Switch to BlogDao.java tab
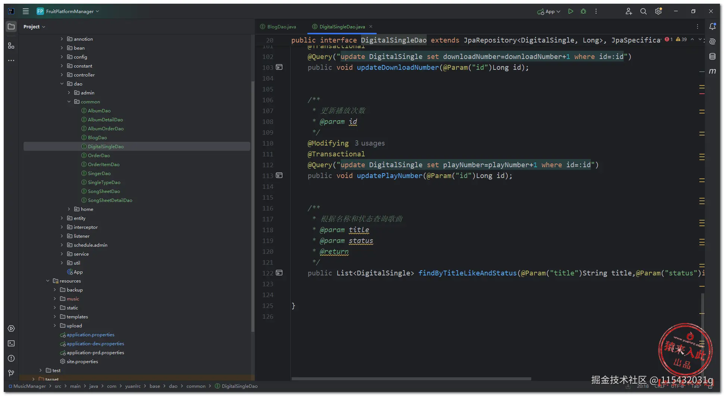This screenshot has width=724, height=396. point(278,26)
